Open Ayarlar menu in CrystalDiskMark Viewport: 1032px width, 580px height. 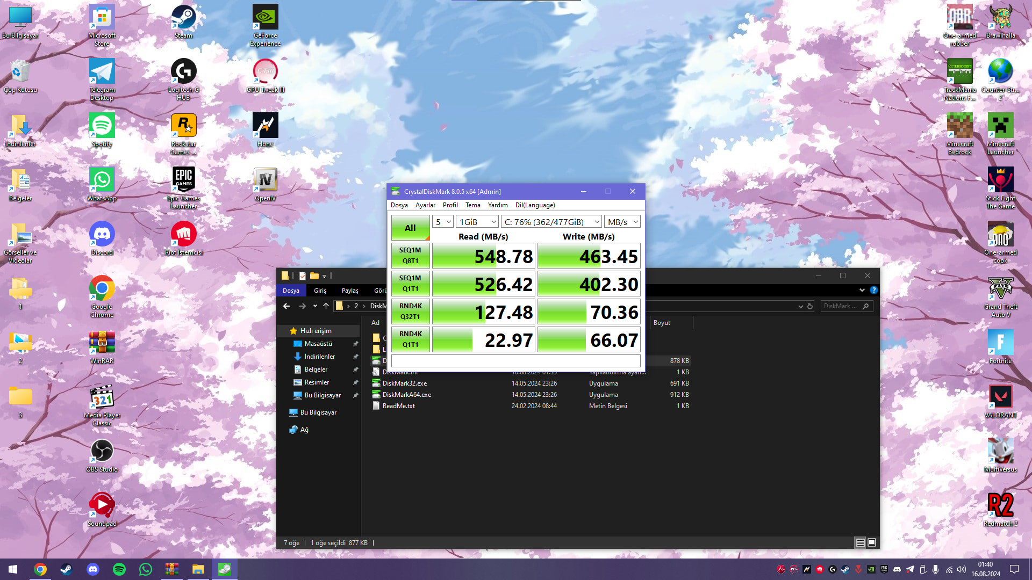click(x=425, y=205)
